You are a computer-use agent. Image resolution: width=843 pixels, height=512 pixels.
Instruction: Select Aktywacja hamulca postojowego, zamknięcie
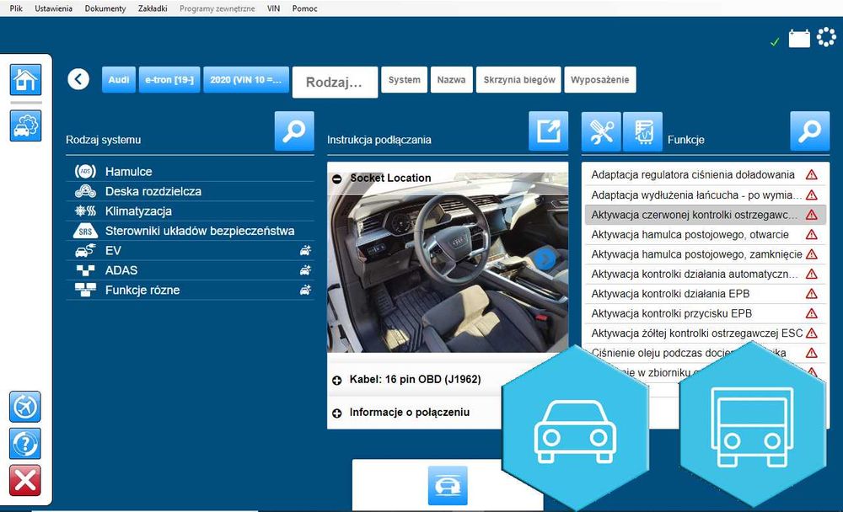pos(705,254)
